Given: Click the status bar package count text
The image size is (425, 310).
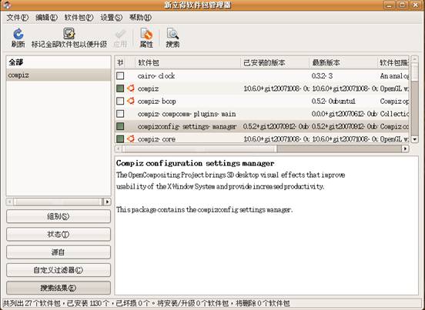Looking at the screenshot, I should pyautogui.click(x=146, y=304).
